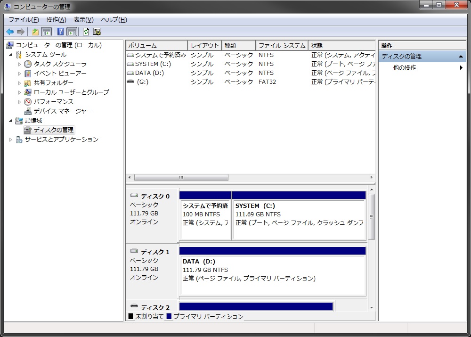Sort by the 状態 column header
The image size is (471, 337).
[342, 45]
